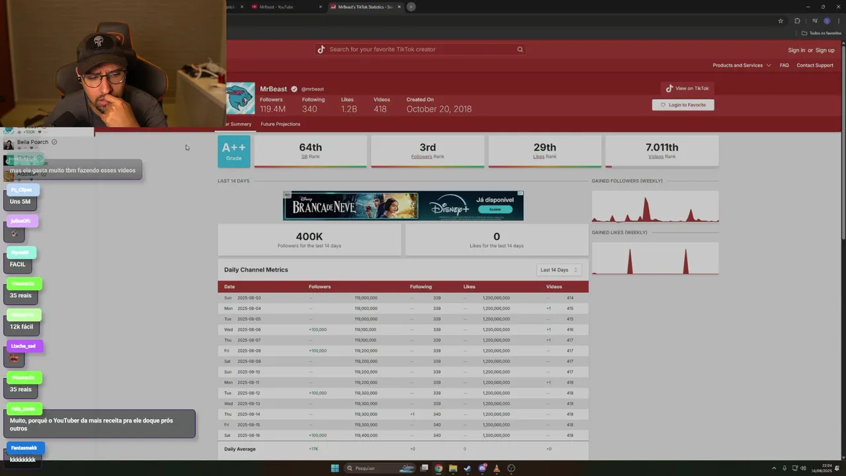Open the Todos os favoritos bookmarks folder
The image size is (846, 476).
822,33
